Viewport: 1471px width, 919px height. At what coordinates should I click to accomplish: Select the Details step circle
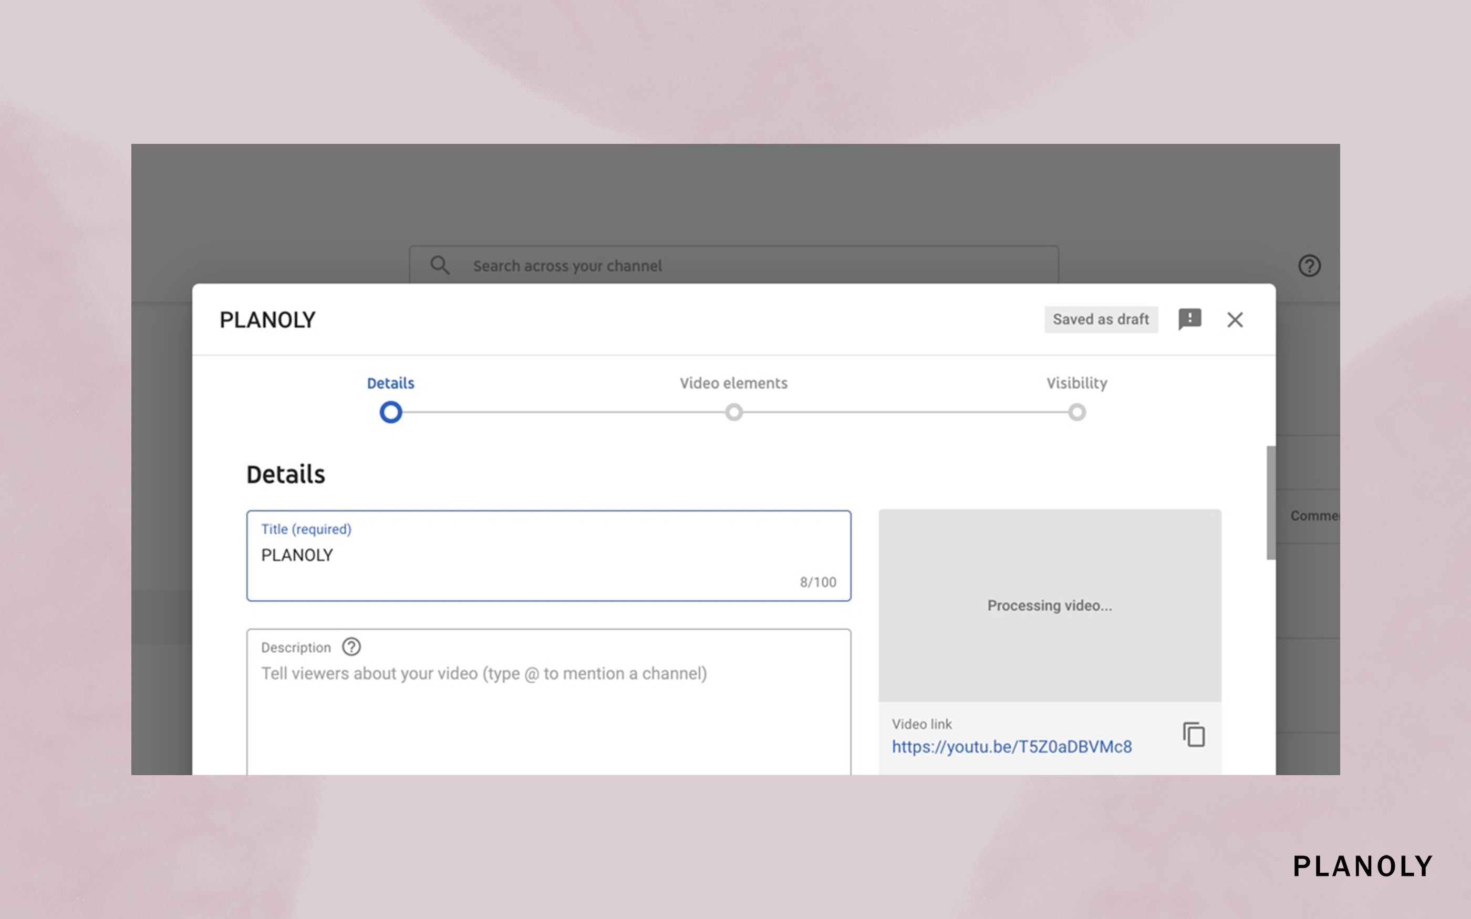coord(391,413)
